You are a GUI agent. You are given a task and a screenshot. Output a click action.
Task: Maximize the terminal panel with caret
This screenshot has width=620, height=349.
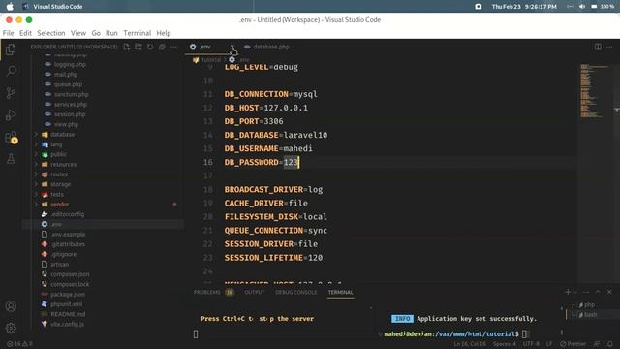[x=598, y=292]
